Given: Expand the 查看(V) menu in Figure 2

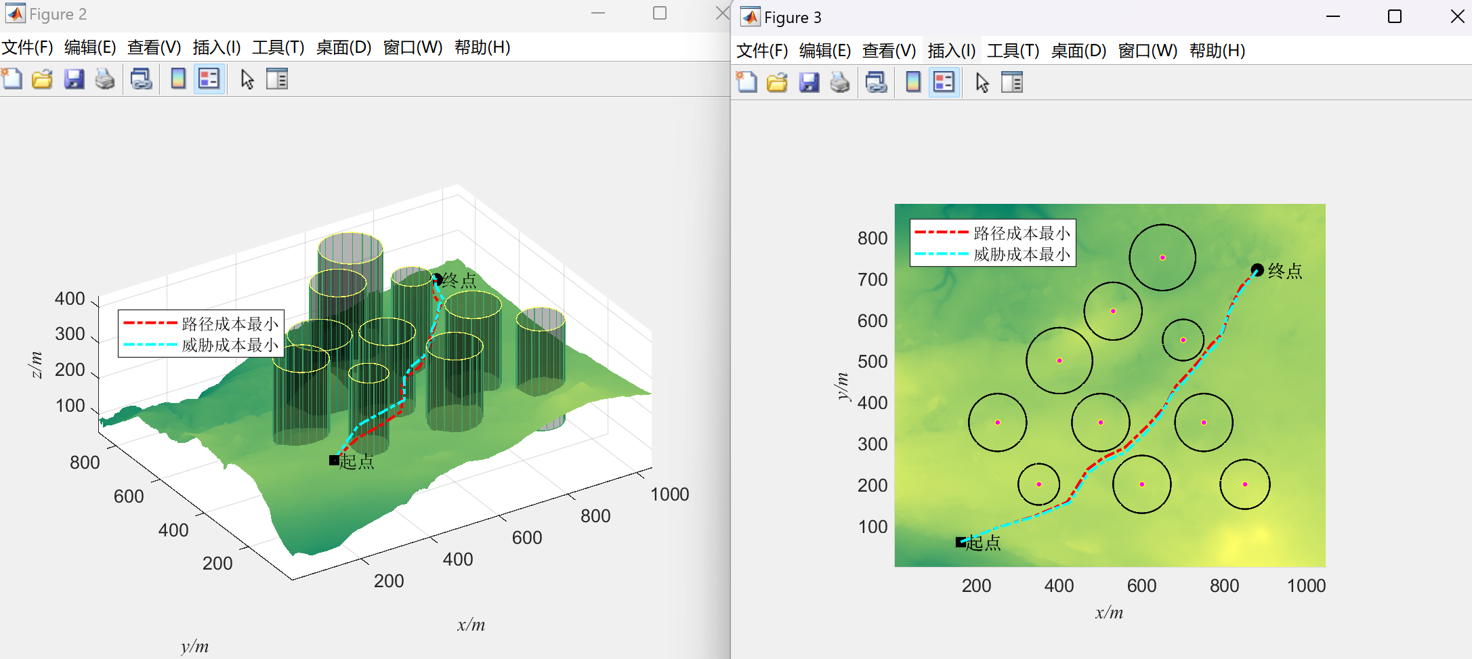Looking at the screenshot, I should pyautogui.click(x=154, y=47).
